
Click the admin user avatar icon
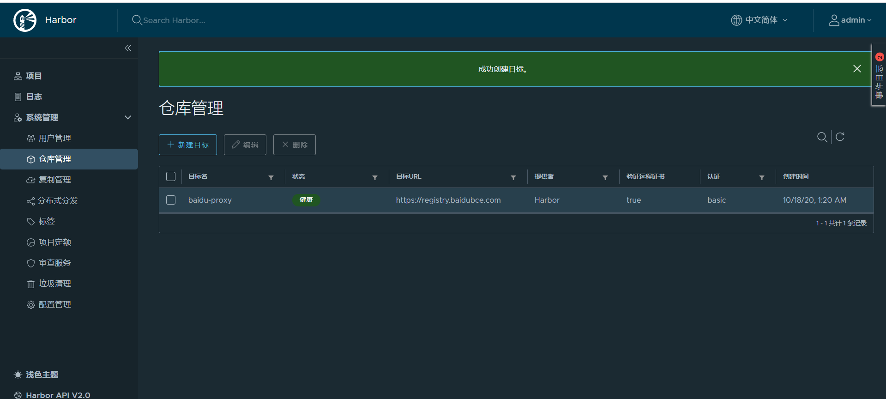[834, 20]
